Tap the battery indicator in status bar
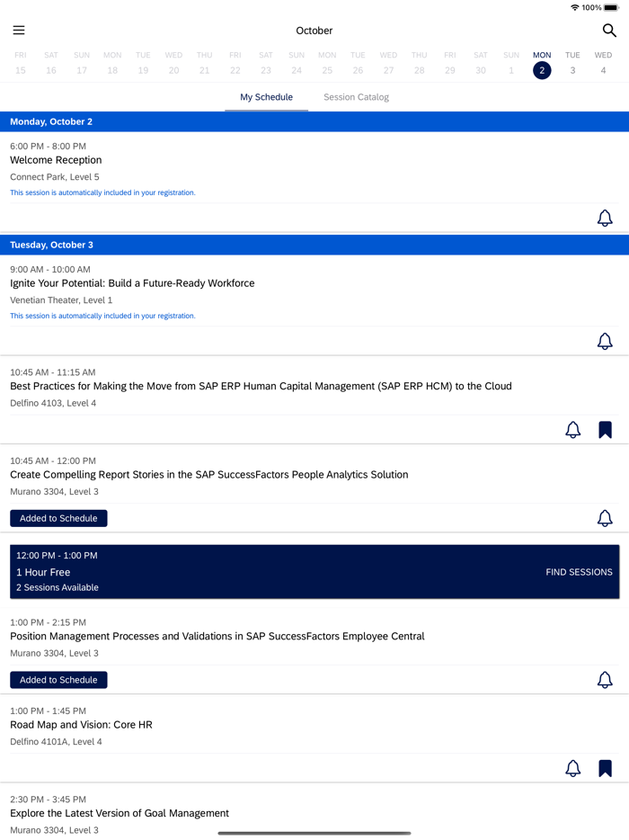Screen dimensions: 629x840 click(611, 7)
